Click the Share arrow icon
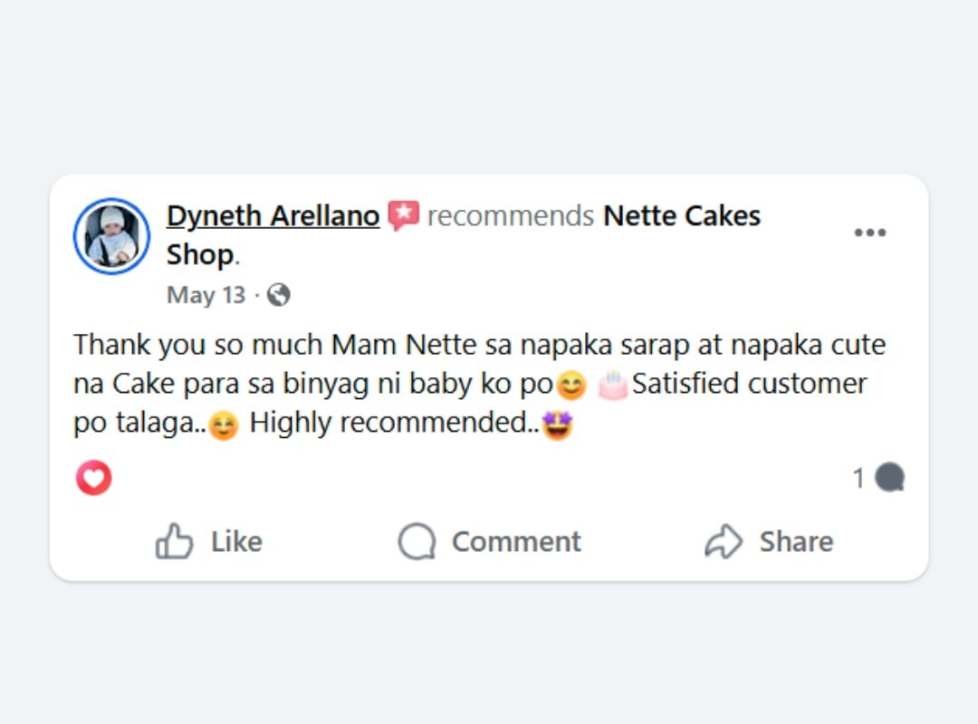This screenshot has width=978, height=724. [724, 541]
